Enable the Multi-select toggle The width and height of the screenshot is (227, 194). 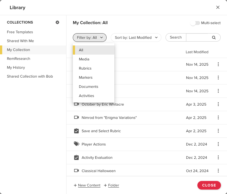(x=195, y=23)
